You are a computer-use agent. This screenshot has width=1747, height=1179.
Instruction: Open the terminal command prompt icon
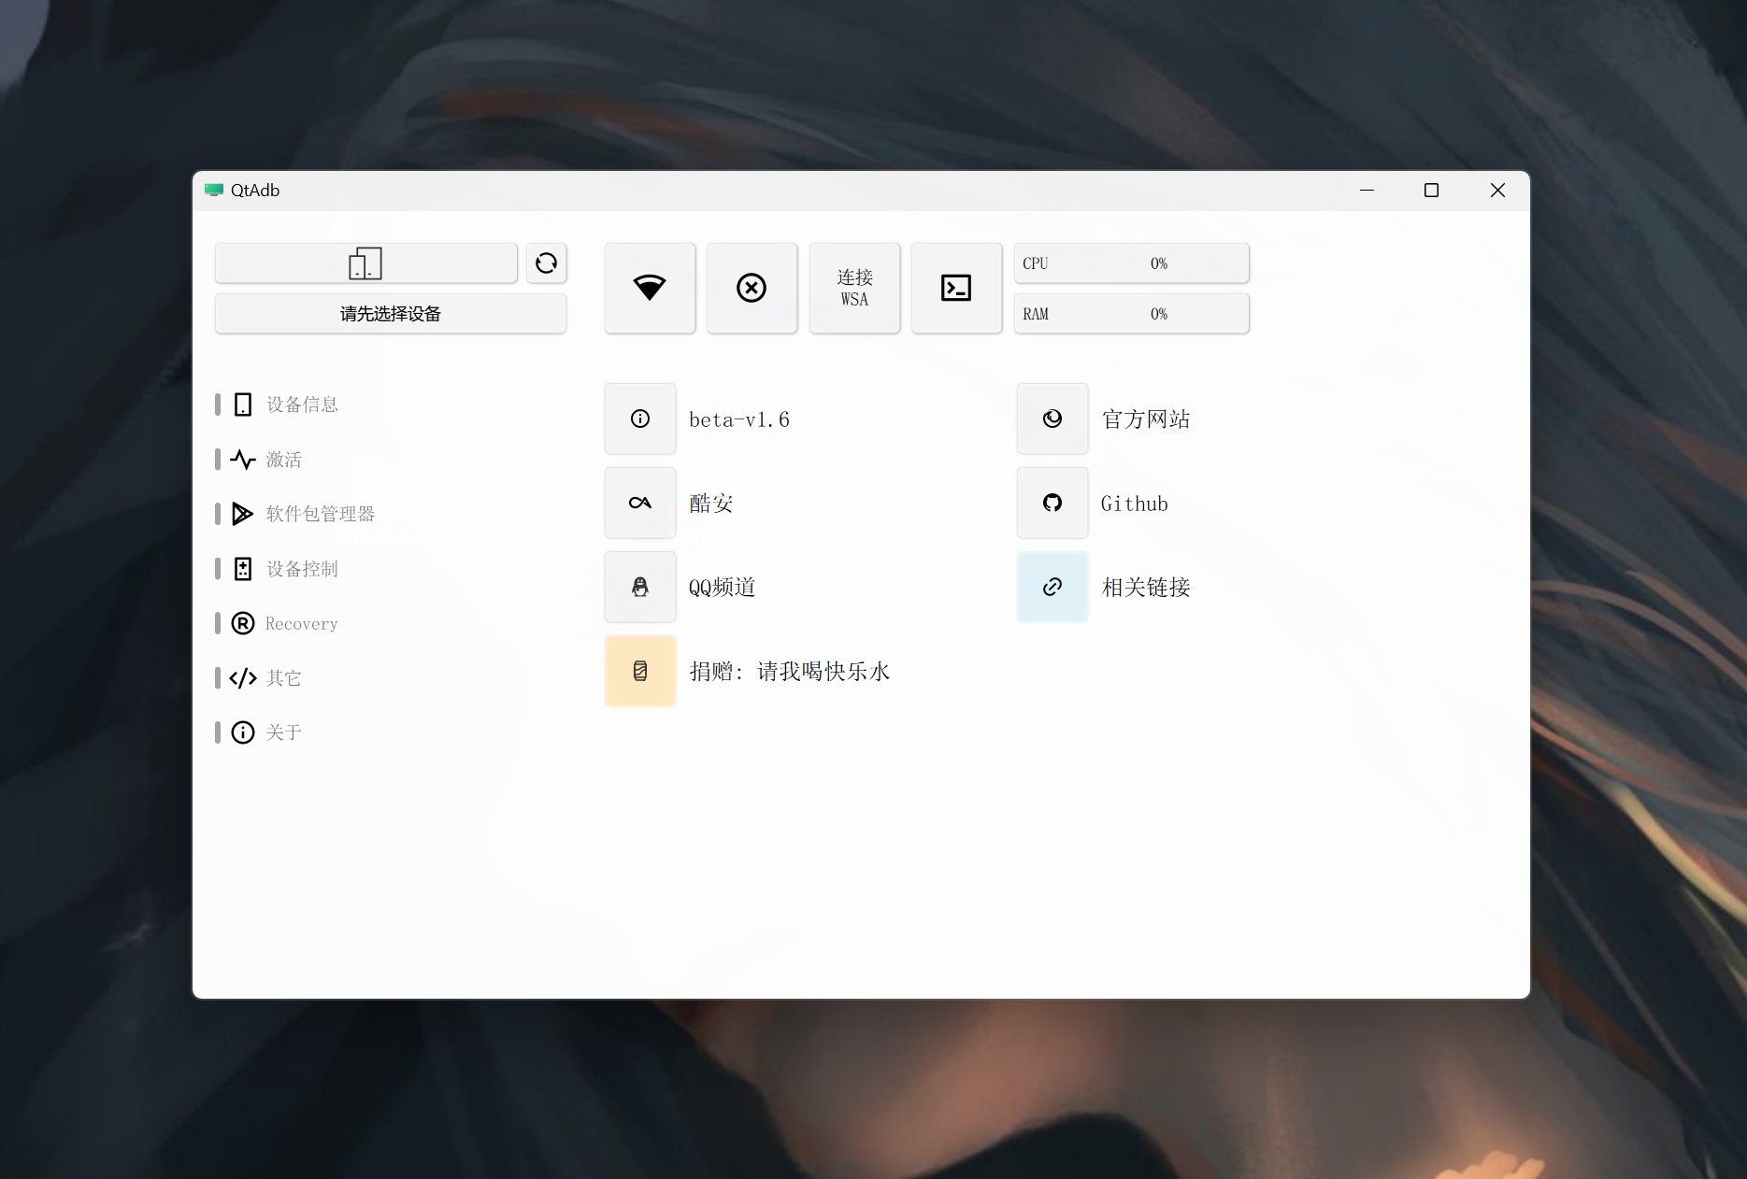coord(956,288)
